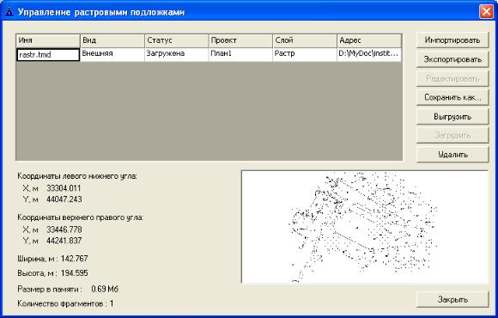Click the application icon in title bar

coord(9,12)
